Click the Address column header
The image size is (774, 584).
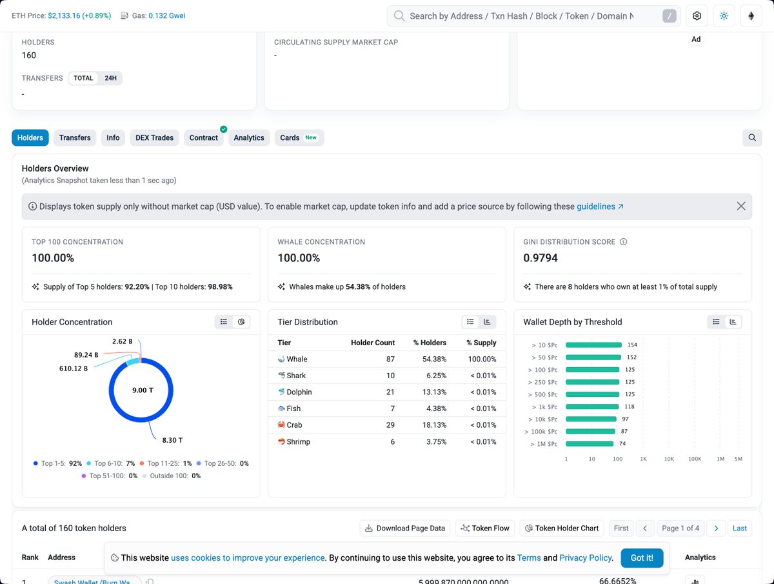tap(62, 557)
